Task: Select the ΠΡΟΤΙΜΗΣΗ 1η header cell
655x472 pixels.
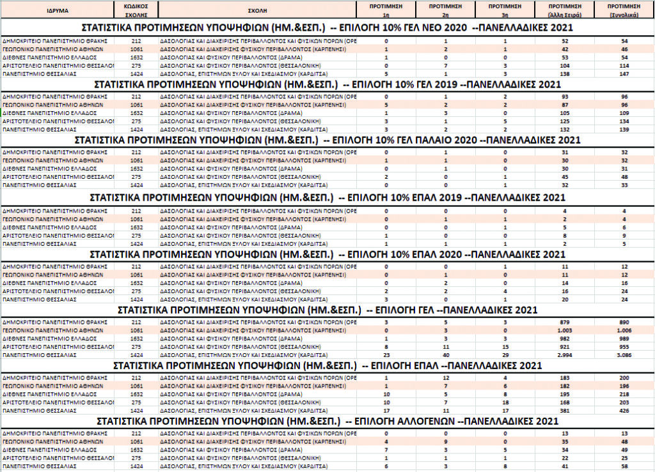Action: pyautogui.click(x=386, y=11)
